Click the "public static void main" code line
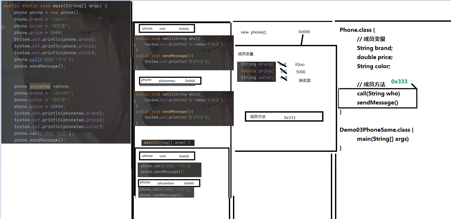This screenshot has width=451, height=219. pos(55,6)
